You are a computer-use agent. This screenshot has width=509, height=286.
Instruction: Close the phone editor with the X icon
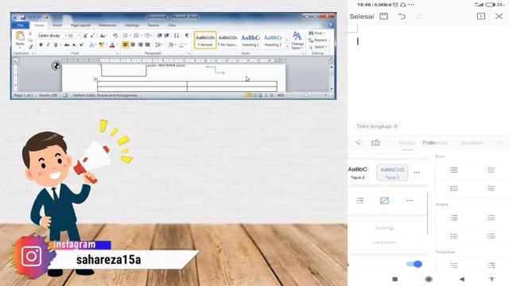pyautogui.click(x=499, y=16)
